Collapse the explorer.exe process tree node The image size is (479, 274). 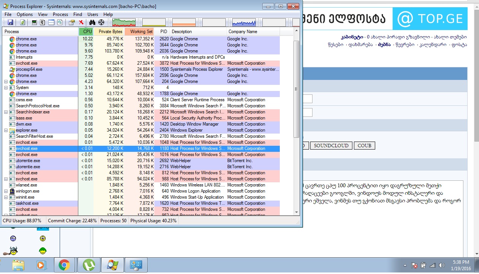[x=6, y=130]
